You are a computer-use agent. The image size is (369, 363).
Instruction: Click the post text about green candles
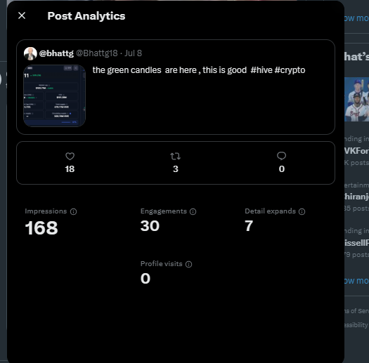199,70
